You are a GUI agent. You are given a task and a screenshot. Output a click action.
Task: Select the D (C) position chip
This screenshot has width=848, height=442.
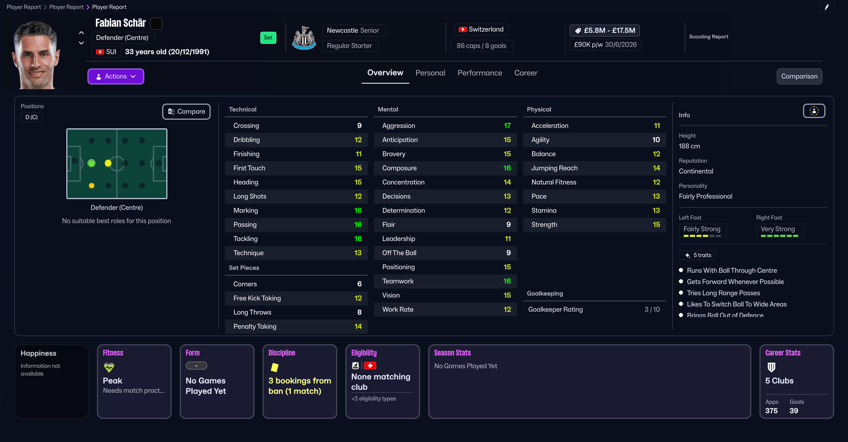(31, 117)
